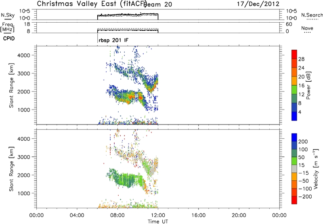The height and width of the screenshot is (224, 323).
Task: Click the '20:00' time tick label
Action: click(239, 216)
